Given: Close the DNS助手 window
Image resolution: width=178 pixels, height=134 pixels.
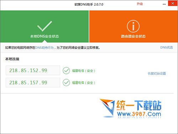Looking at the screenshot, I should (173, 4).
